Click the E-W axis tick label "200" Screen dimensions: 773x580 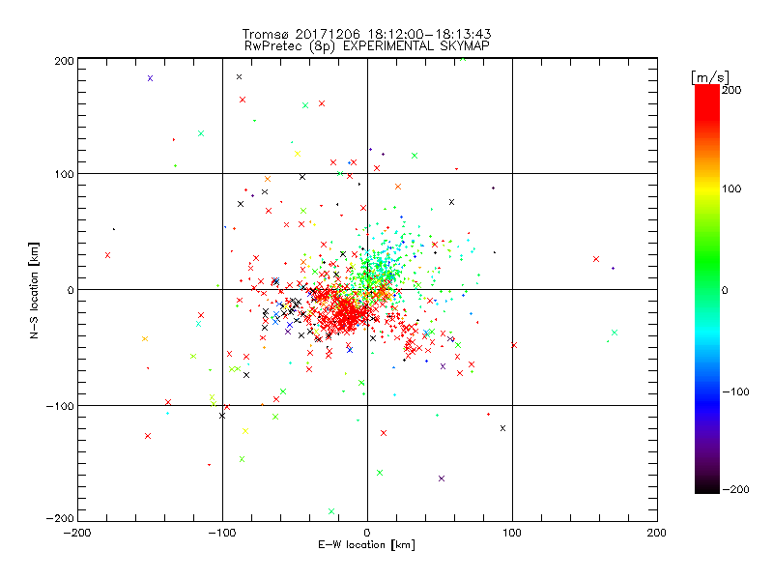[657, 533]
